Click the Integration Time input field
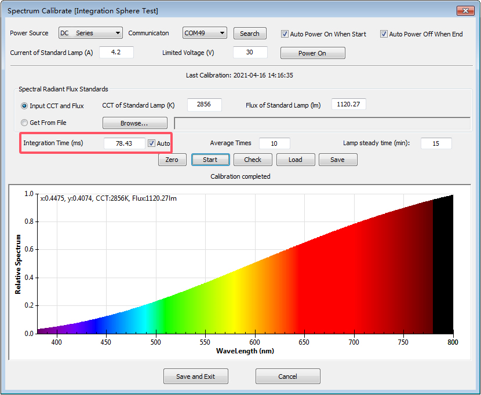481x395 pixels. pos(124,143)
